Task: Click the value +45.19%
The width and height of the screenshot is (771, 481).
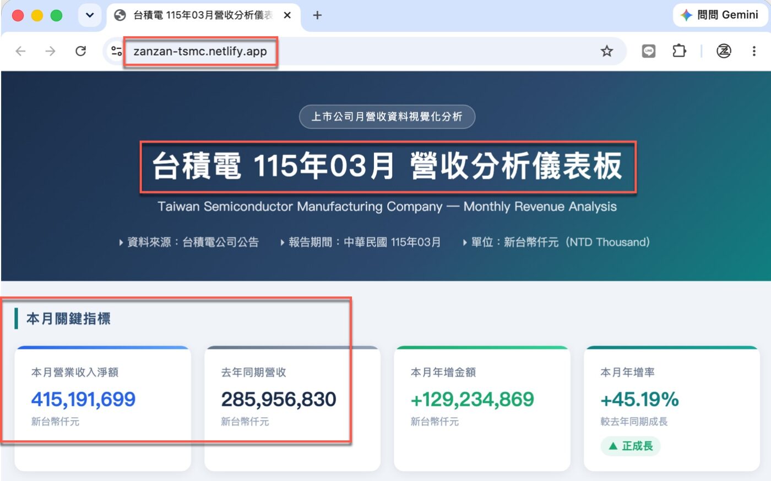Action: [639, 399]
